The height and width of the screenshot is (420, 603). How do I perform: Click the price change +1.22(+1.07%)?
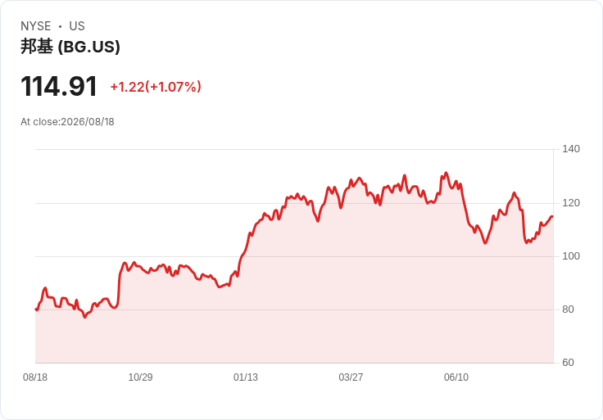coord(156,87)
